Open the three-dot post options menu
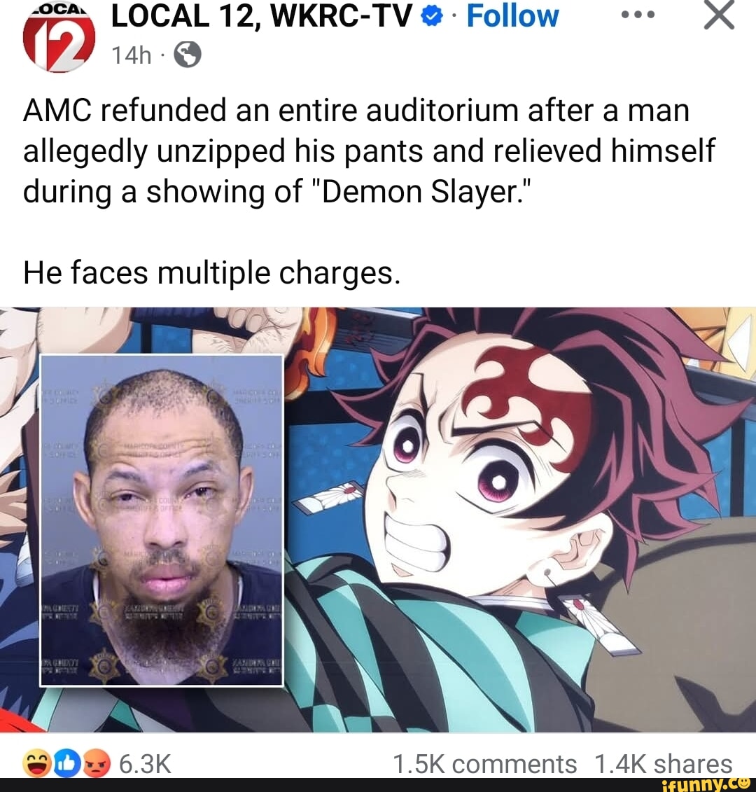Viewport: 756px width, 792px height. 638,15
